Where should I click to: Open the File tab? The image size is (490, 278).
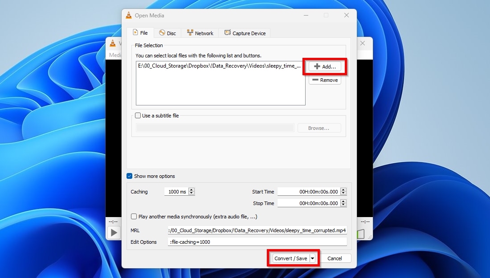coord(140,33)
